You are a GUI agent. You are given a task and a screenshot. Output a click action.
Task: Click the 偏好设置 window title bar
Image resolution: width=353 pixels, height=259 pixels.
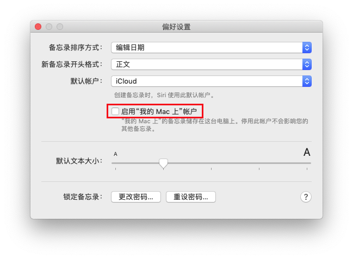click(176, 27)
